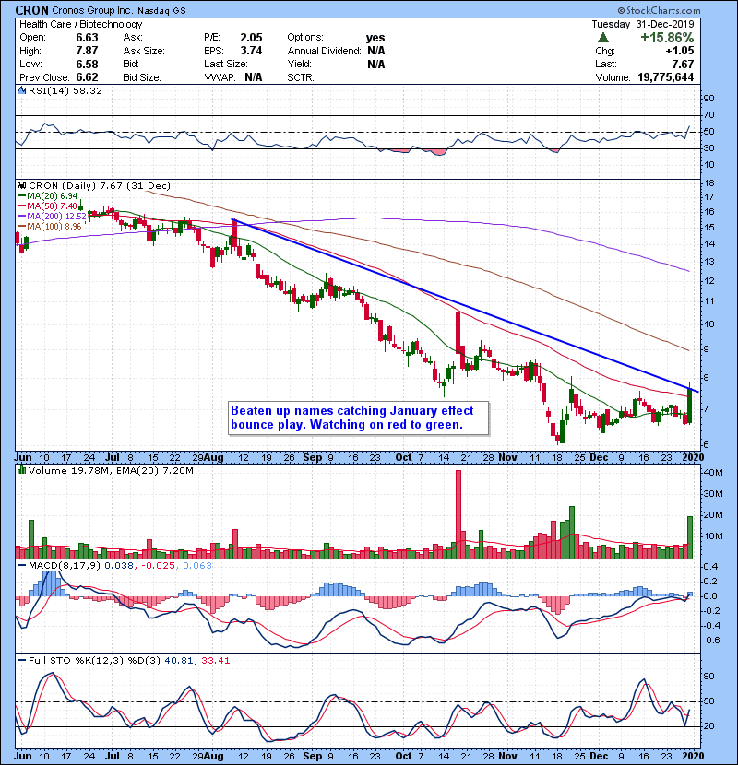Click the Volume 19.78M, EMA(20) 7.20M label
This screenshot has width=738, height=765.
click(x=111, y=471)
